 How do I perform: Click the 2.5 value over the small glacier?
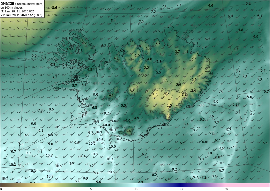[132, 89]
